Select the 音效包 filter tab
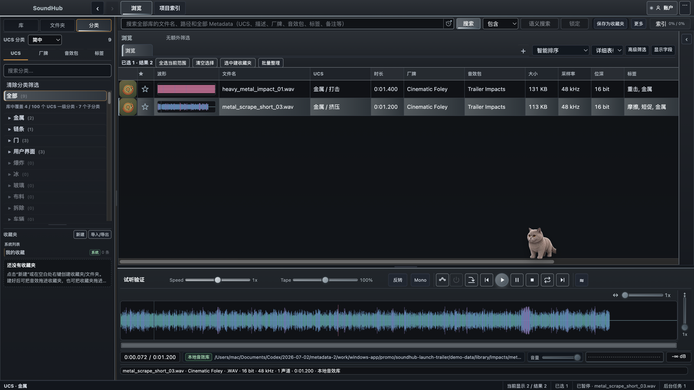 tap(71, 53)
